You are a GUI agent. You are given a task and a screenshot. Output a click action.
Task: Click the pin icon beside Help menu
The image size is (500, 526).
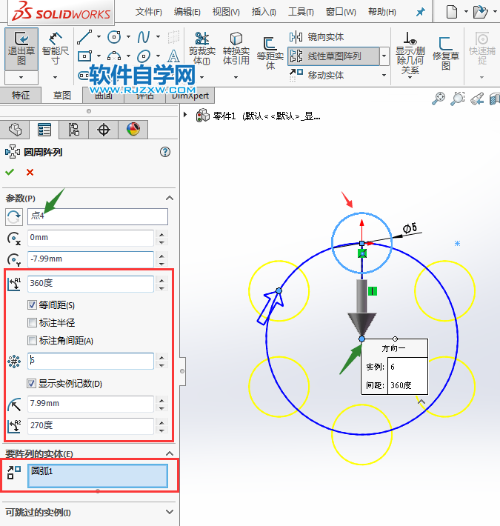tap(420, 13)
